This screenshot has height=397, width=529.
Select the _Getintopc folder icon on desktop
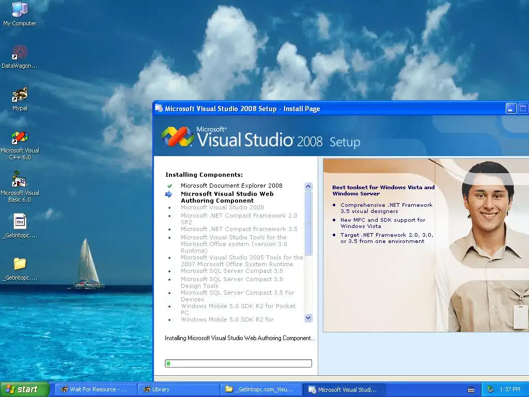click(20, 269)
